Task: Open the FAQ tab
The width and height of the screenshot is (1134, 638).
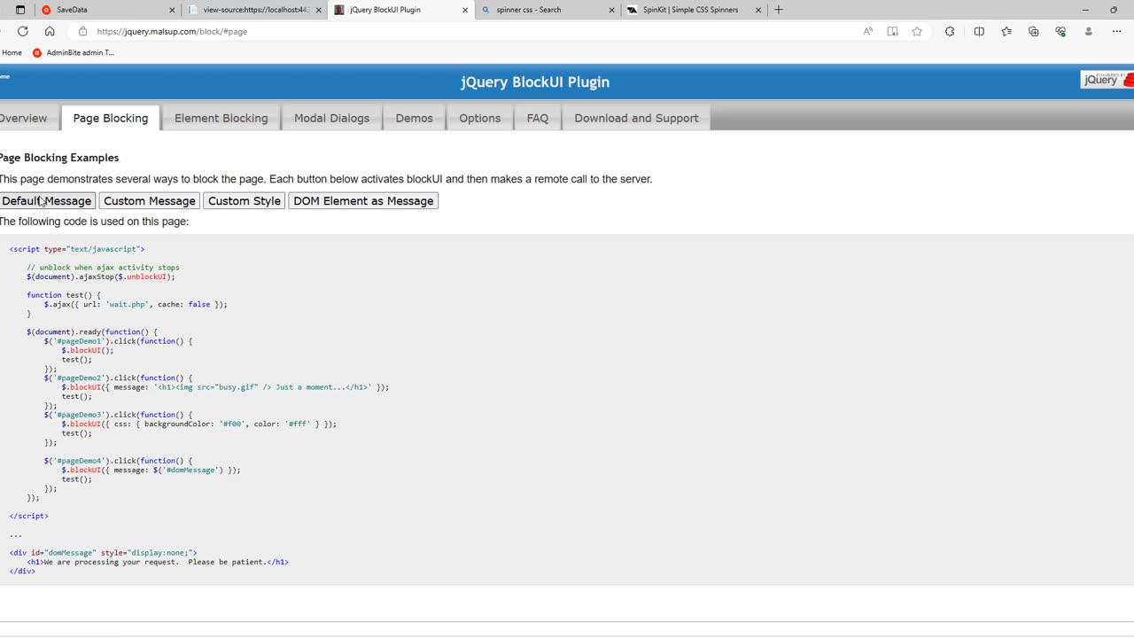Action: click(537, 118)
